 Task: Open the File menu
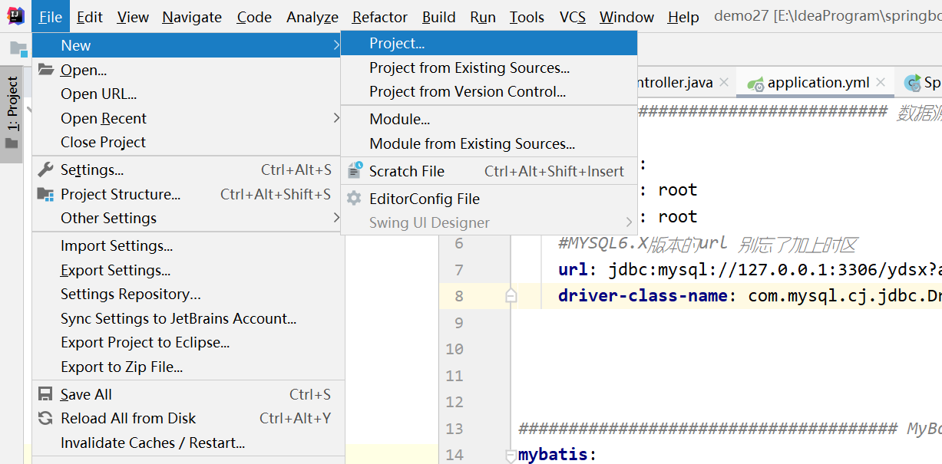tap(51, 17)
